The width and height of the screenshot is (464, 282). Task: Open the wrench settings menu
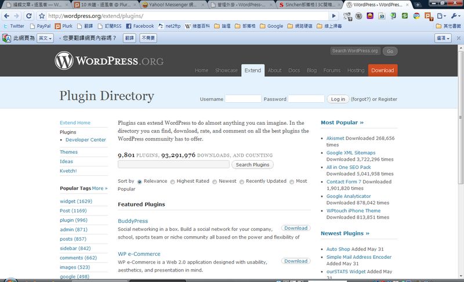click(456, 16)
